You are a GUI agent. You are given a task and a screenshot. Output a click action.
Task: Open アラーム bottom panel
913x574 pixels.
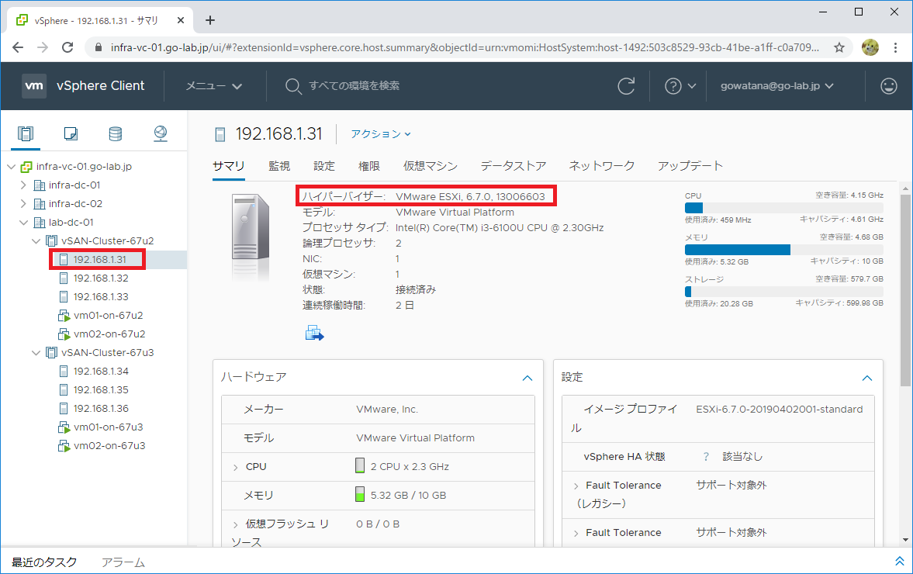coord(123,562)
